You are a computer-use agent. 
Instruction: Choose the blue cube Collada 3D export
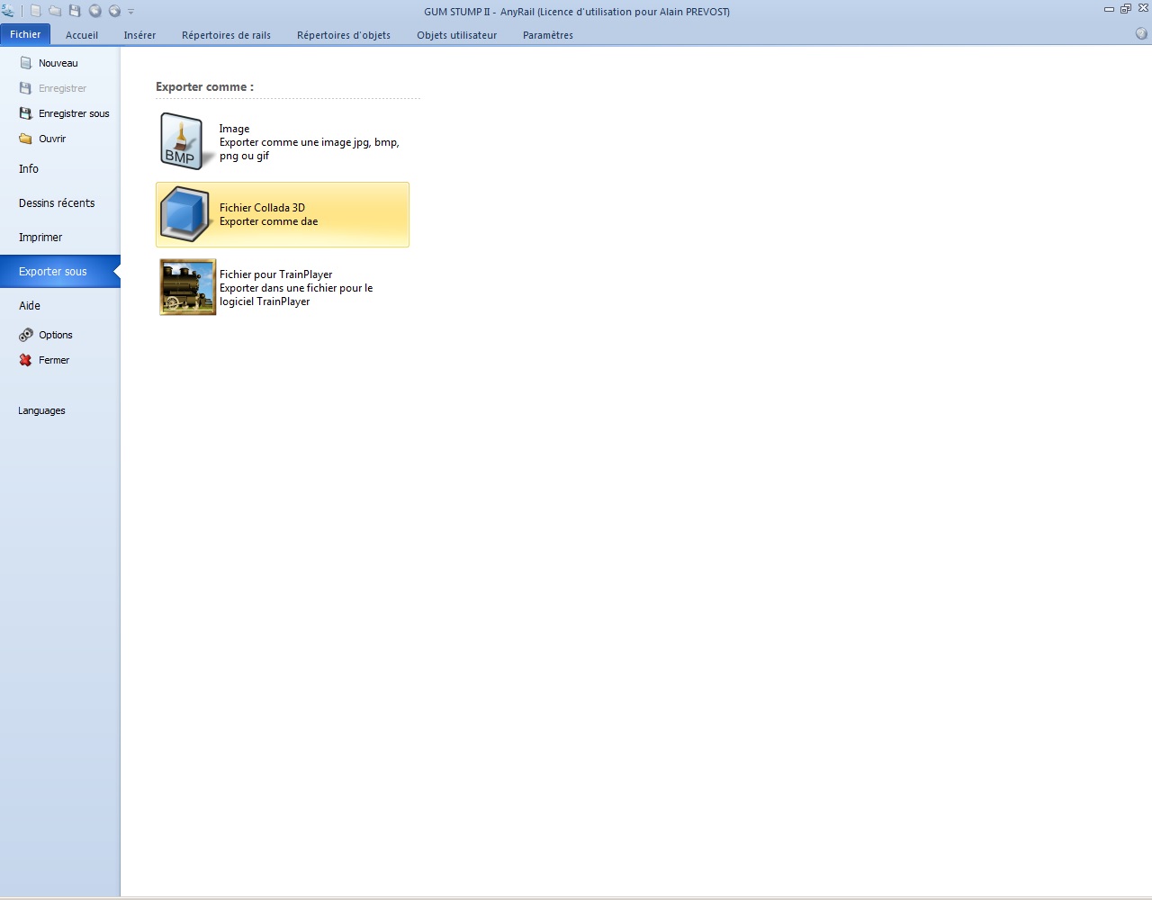(x=184, y=214)
